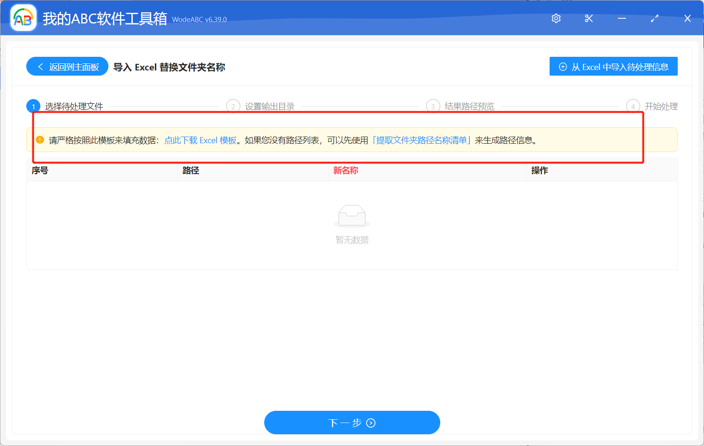Click the back chevron on 返回到主面板
Screen dimensions: 704x446
pos(40,66)
